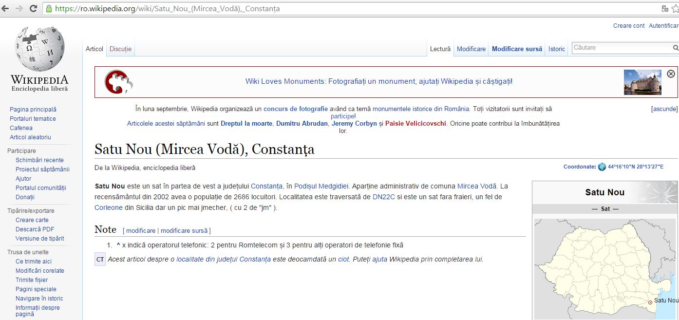Collapse the Trusa de unelte section

(x=27, y=252)
